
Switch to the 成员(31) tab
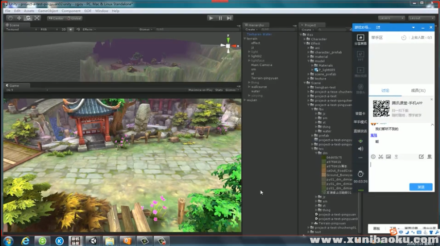coord(418,90)
